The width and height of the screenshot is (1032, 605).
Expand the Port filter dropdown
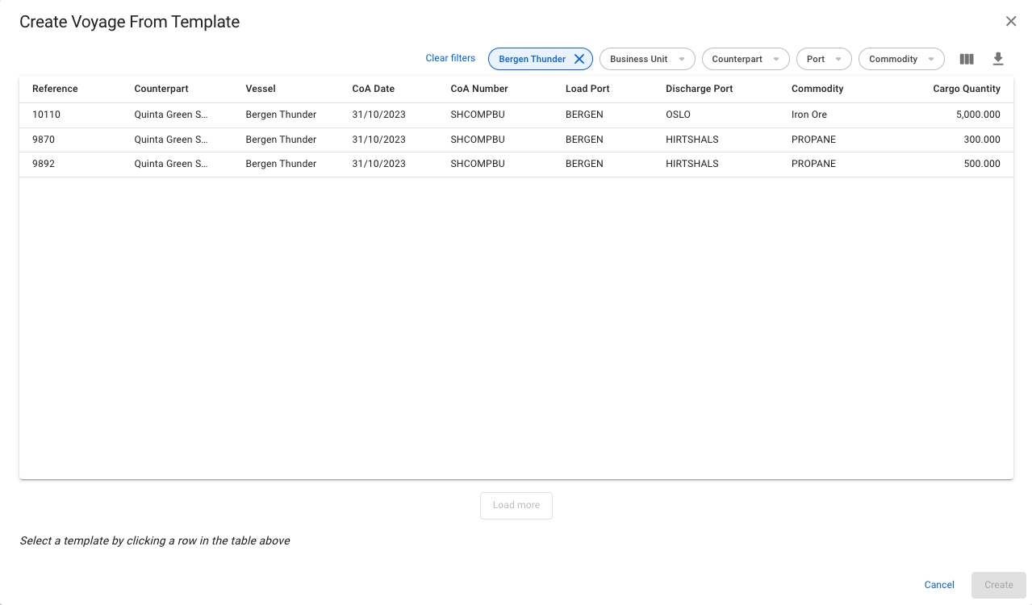click(x=823, y=59)
